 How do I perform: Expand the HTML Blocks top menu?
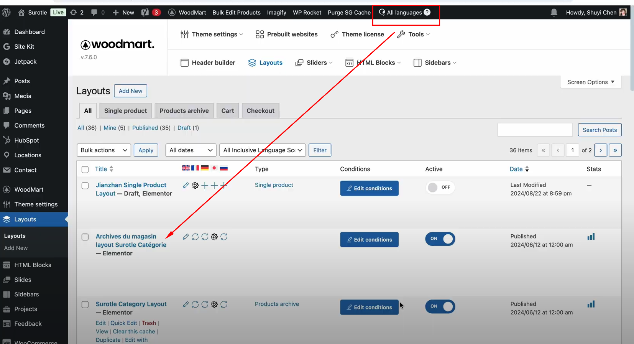373,63
